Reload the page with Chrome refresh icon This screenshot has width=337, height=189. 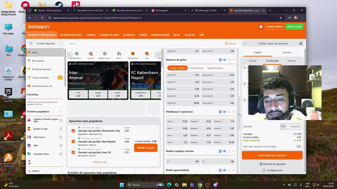[42, 18]
